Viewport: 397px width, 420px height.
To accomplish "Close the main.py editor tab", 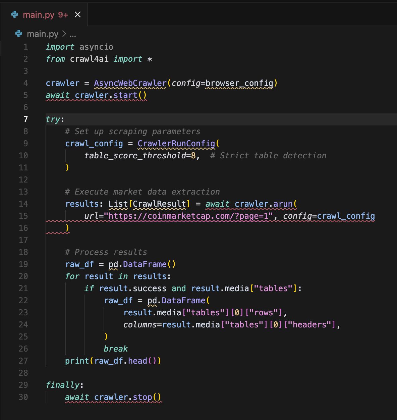I will (x=77, y=14).
